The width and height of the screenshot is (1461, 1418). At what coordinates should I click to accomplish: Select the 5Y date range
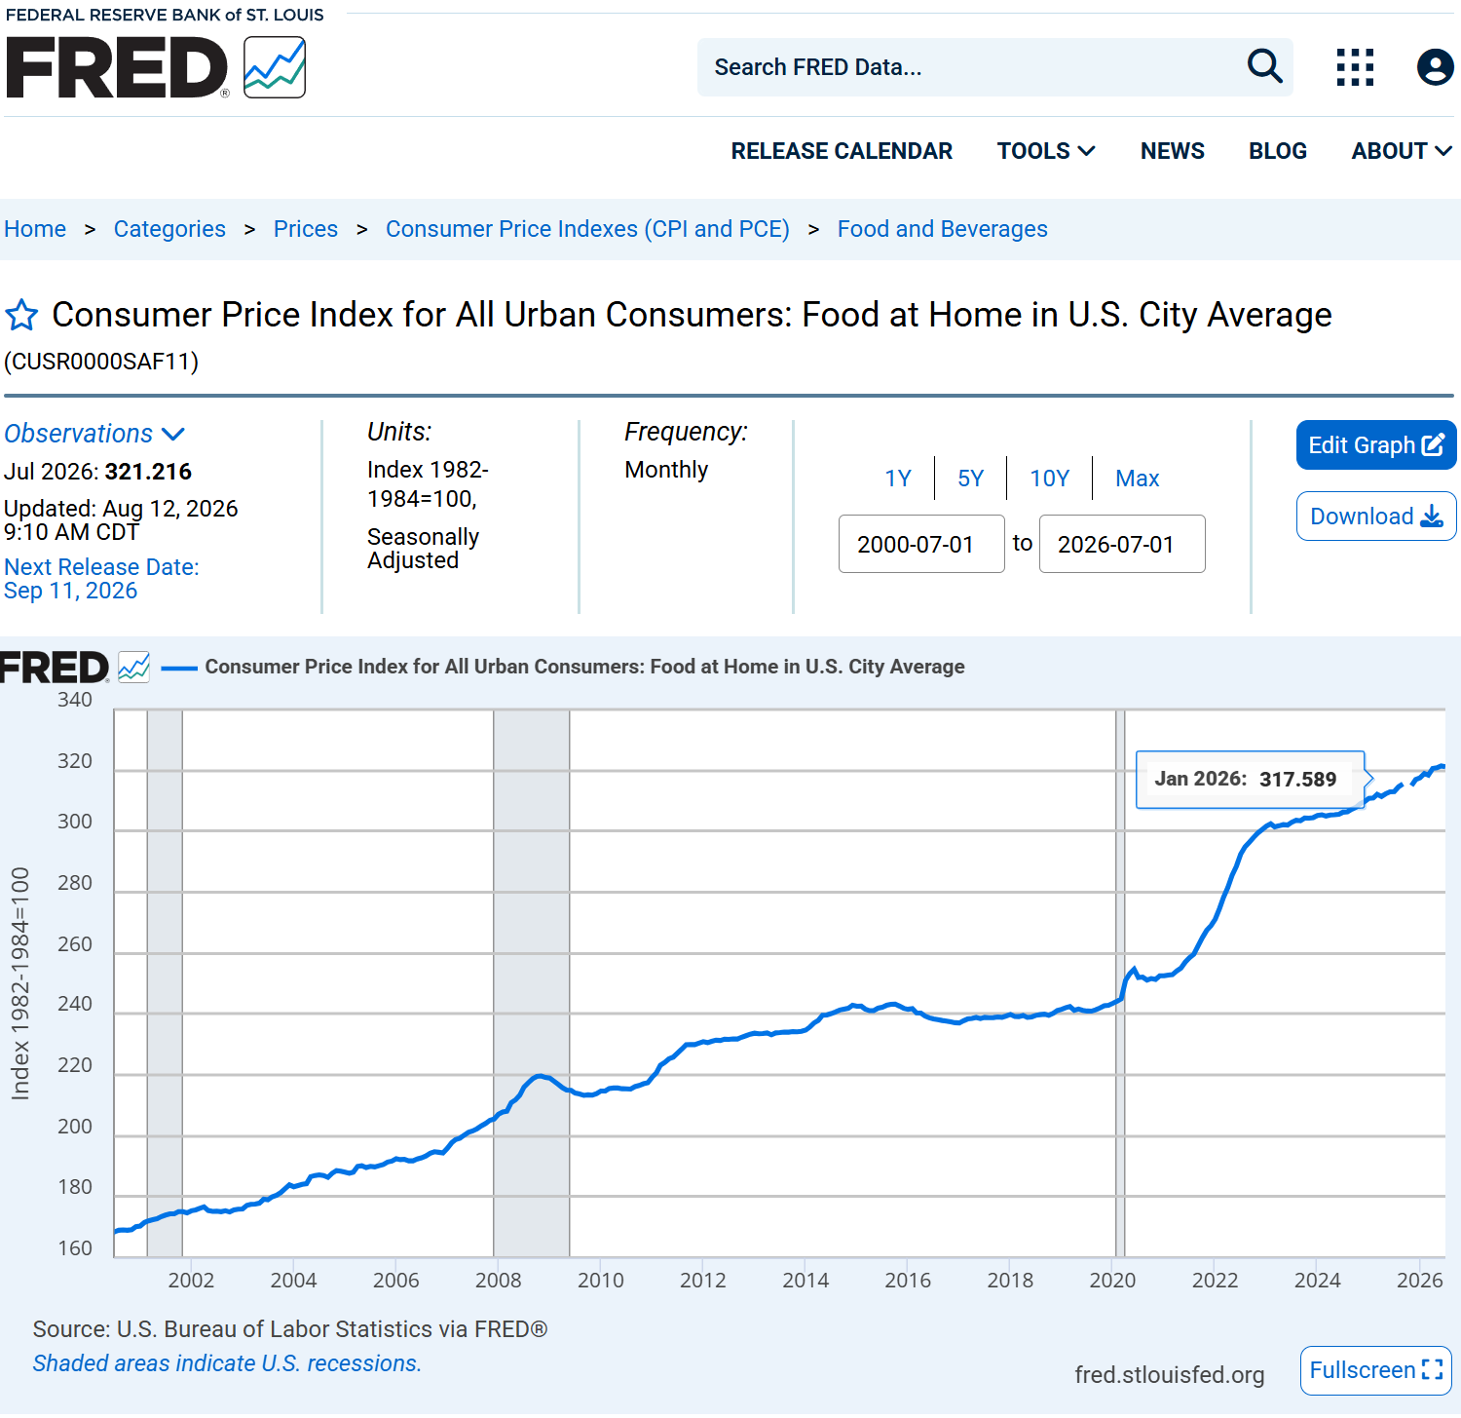[970, 479]
